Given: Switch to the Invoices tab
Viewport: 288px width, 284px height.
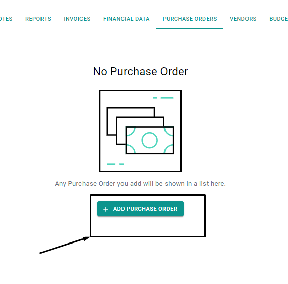Looking at the screenshot, I should pyautogui.click(x=77, y=19).
